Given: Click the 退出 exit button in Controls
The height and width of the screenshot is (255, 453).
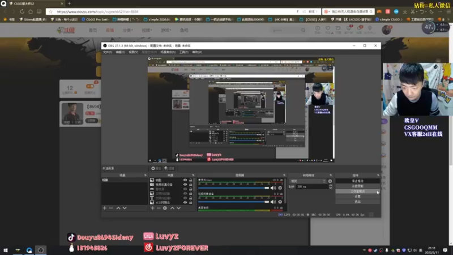Looking at the screenshot, I should [358, 202].
